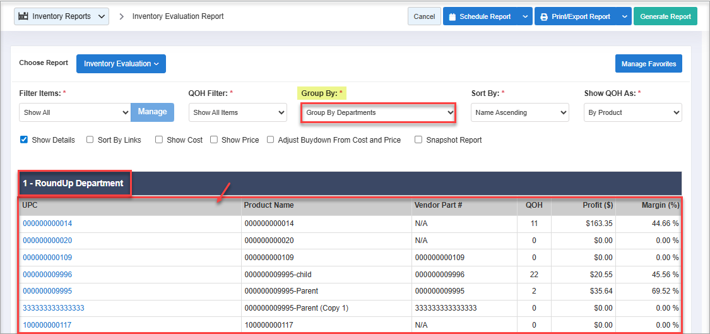Viewport: 710px width, 334px height.
Task: Expand the Print/Export Report split arrow
Action: point(624,17)
